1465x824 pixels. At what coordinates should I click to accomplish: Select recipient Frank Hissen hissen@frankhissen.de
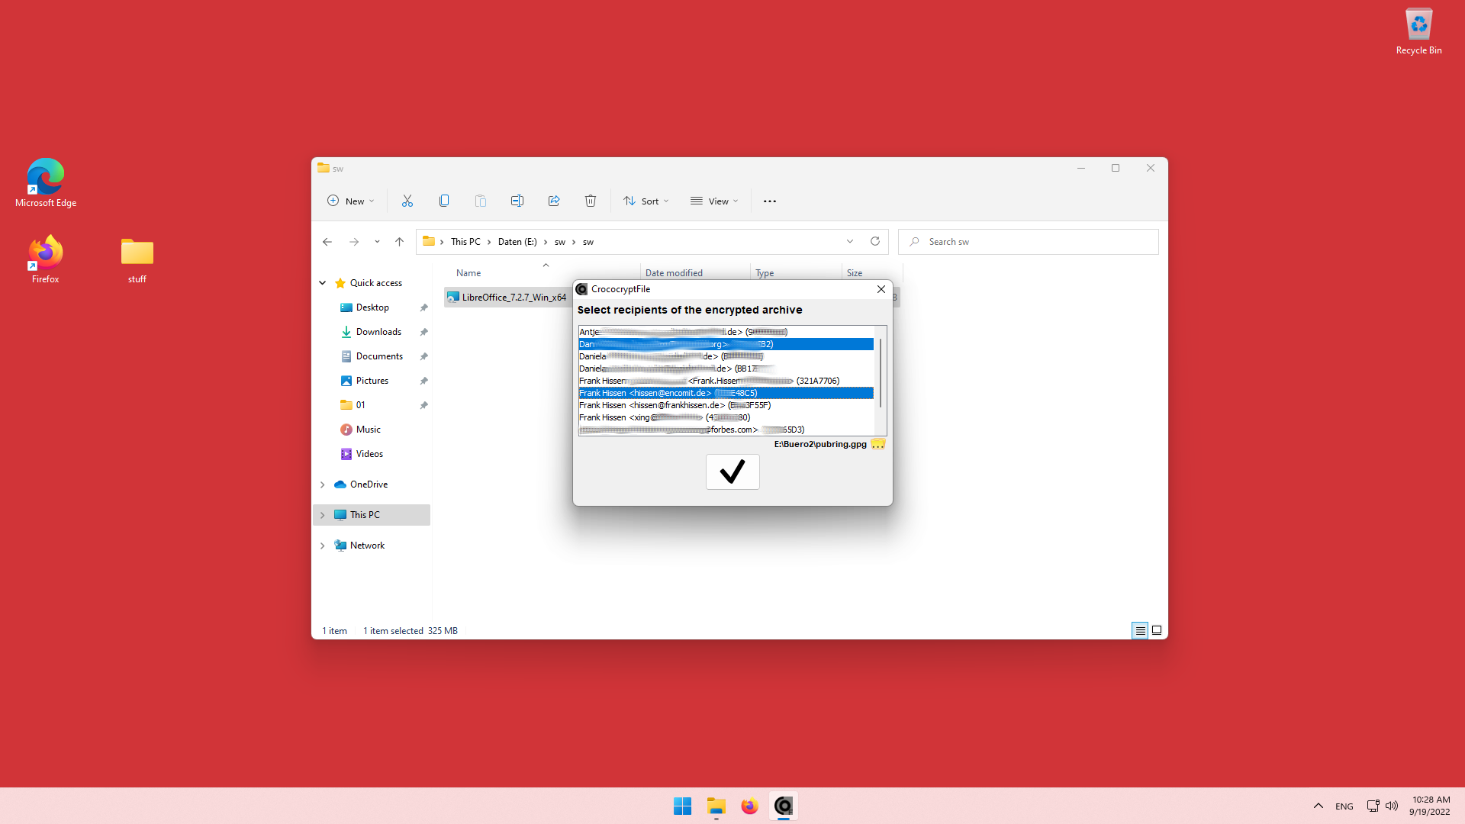coord(726,405)
